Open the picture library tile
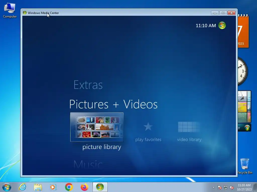The image size is (257, 192). [x=97, y=127]
